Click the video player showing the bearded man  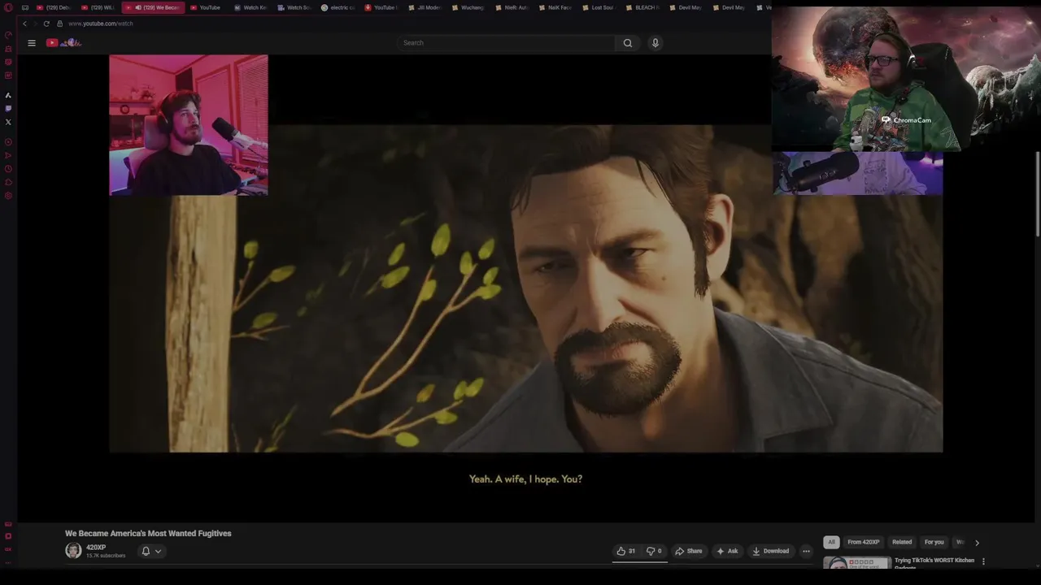pyautogui.click(x=525, y=288)
